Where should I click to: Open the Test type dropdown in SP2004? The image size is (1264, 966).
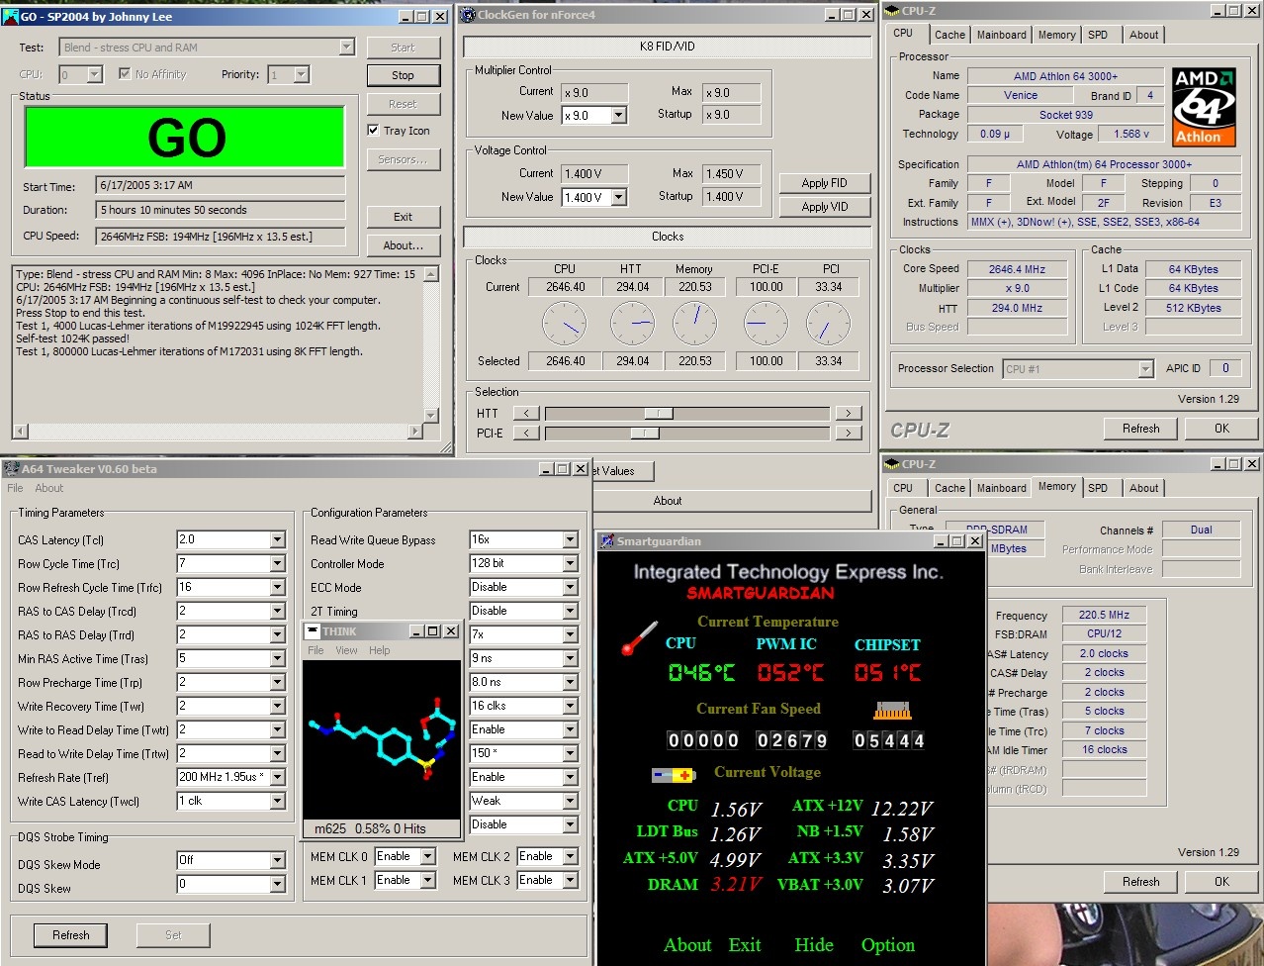coord(346,47)
